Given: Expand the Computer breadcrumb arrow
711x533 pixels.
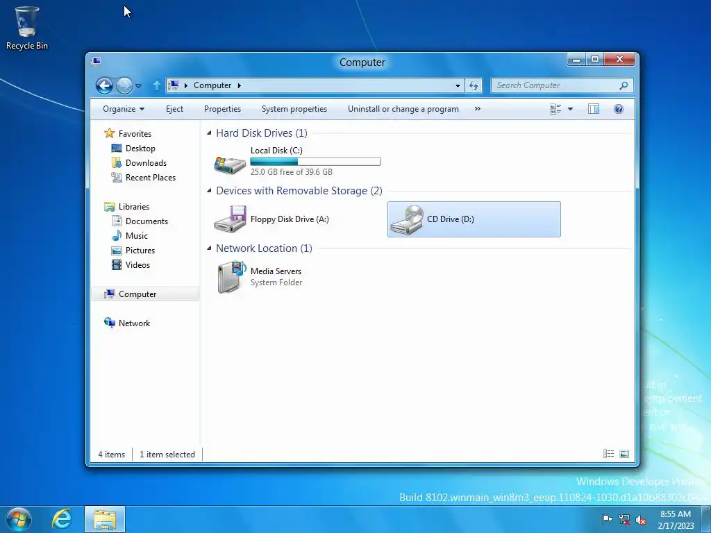Looking at the screenshot, I should coord(240,85).
